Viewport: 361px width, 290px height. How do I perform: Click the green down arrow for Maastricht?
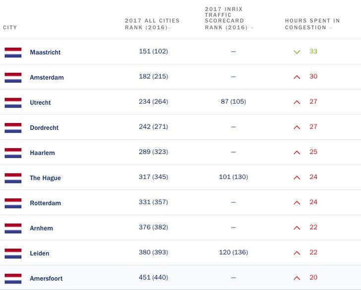[297, 52]
